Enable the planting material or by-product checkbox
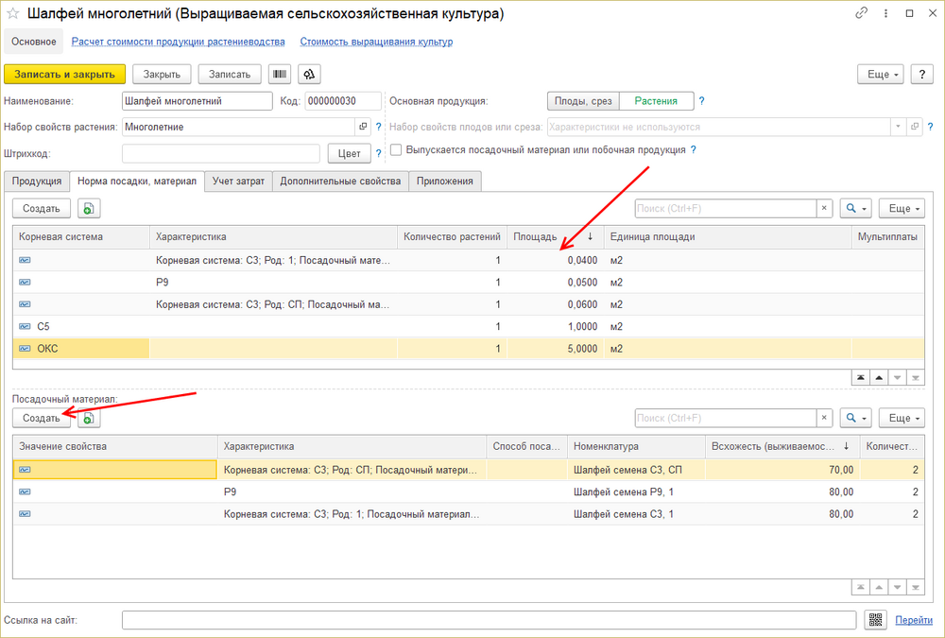The width and height of the screenshot is (945, 638). pyautogui.click(x=396, y=149)
